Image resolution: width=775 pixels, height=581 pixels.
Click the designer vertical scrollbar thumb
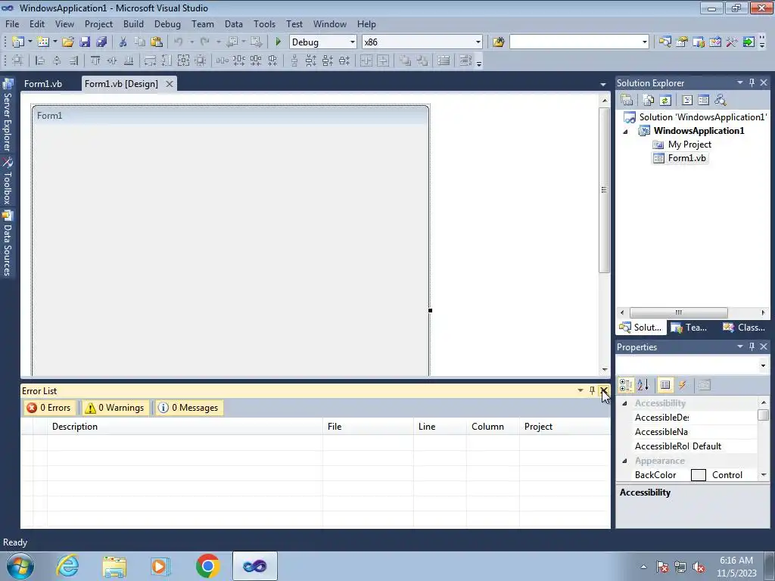[604, 190]
